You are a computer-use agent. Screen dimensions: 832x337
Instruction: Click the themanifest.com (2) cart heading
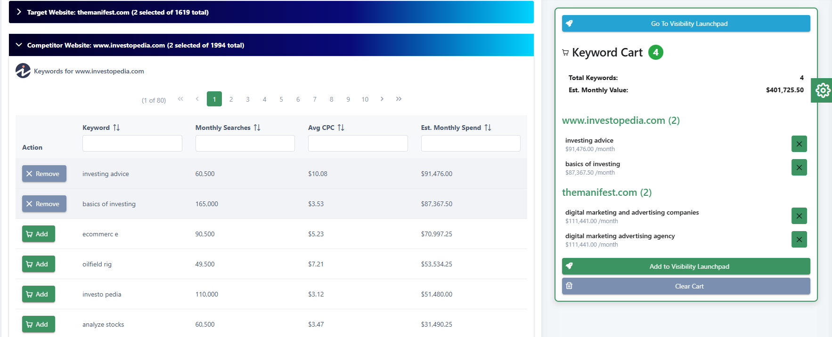(x=607, y=193)
